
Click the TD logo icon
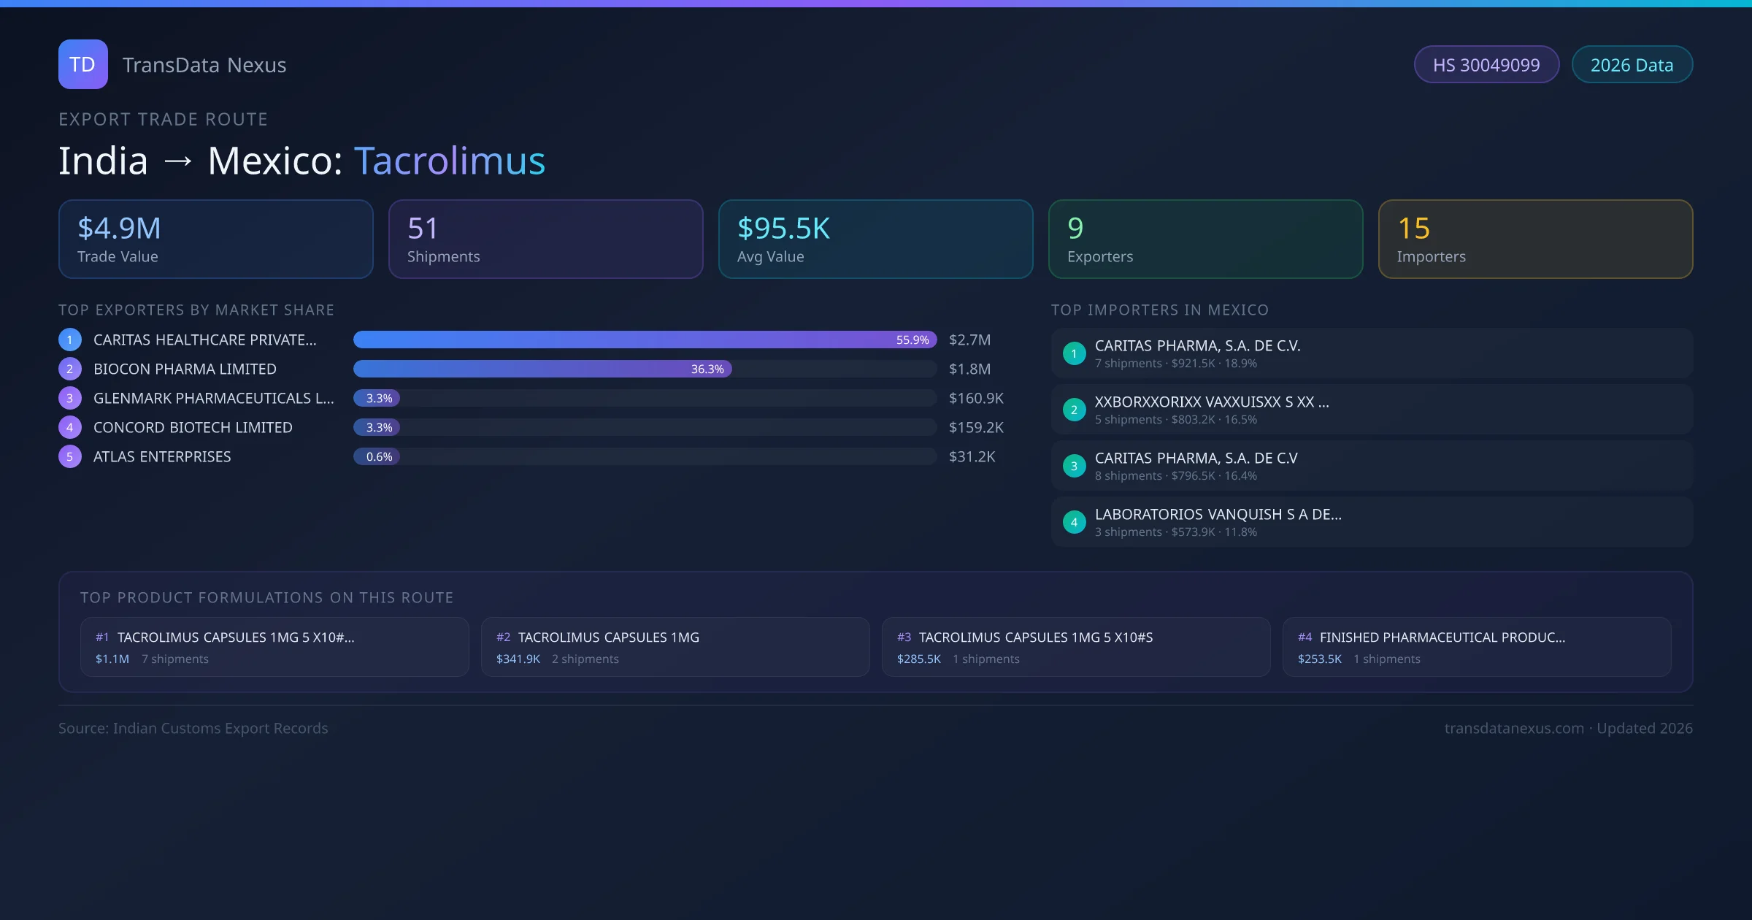82,64
